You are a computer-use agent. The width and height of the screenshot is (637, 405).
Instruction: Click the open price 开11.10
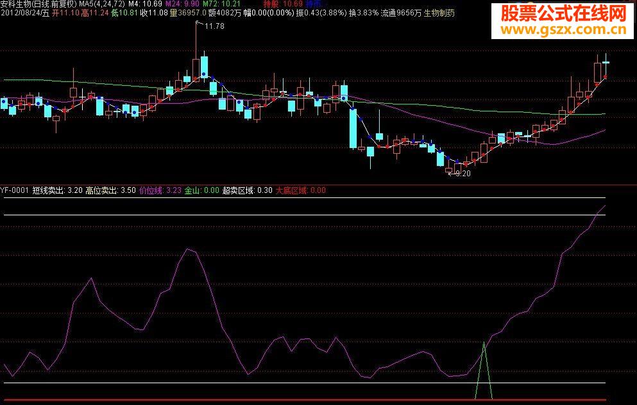coord(65,13)
